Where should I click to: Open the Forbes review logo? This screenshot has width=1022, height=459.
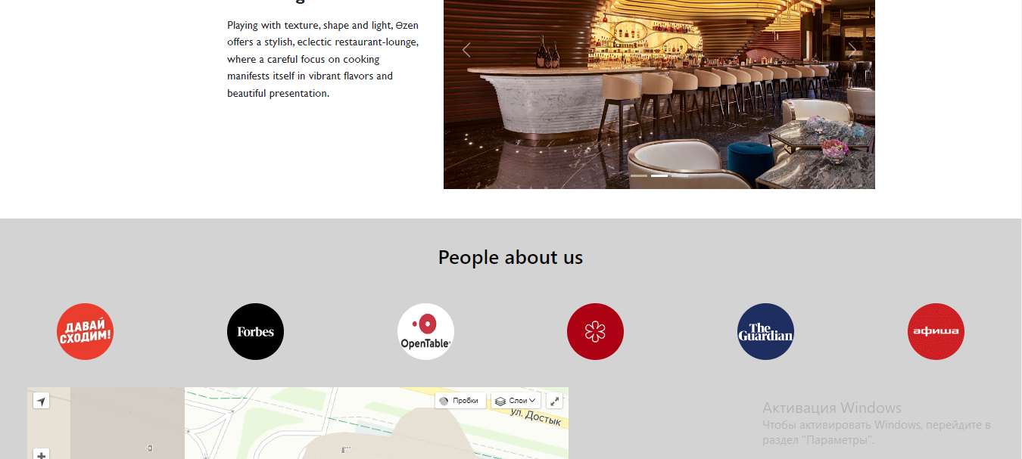(x=255, y=331)
